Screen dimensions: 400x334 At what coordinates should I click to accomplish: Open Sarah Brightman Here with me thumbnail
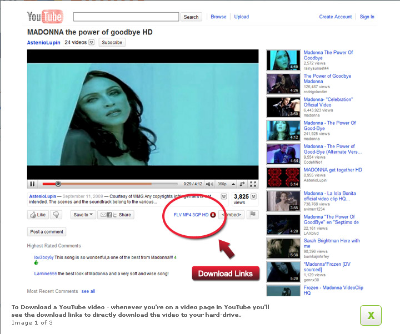[x=283, y=249]
